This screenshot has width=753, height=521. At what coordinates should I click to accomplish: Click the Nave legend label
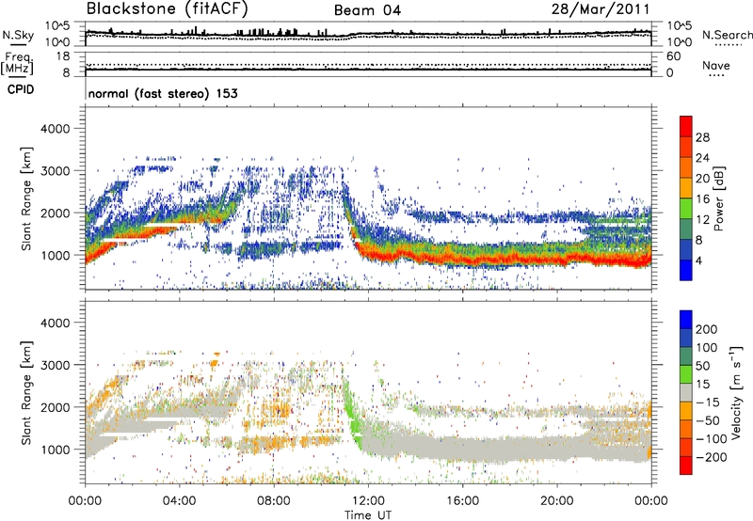pos(716,65)
